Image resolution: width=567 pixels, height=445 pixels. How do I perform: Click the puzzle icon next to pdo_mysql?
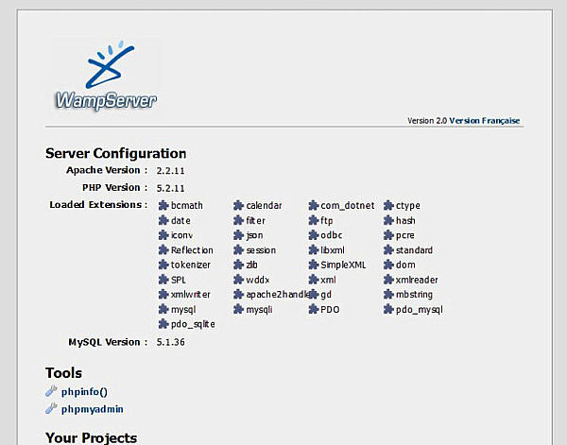coord(388,310)
